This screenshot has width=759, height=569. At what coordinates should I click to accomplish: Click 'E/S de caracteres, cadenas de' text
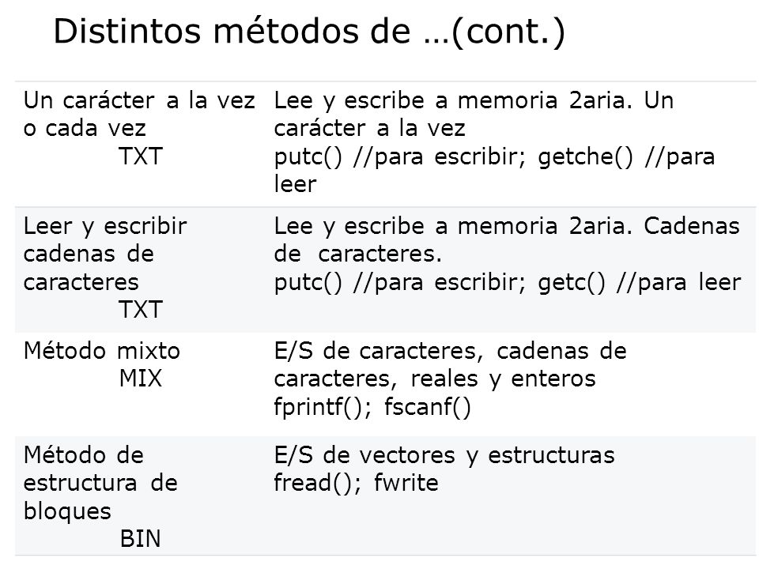tap(450, 351)
